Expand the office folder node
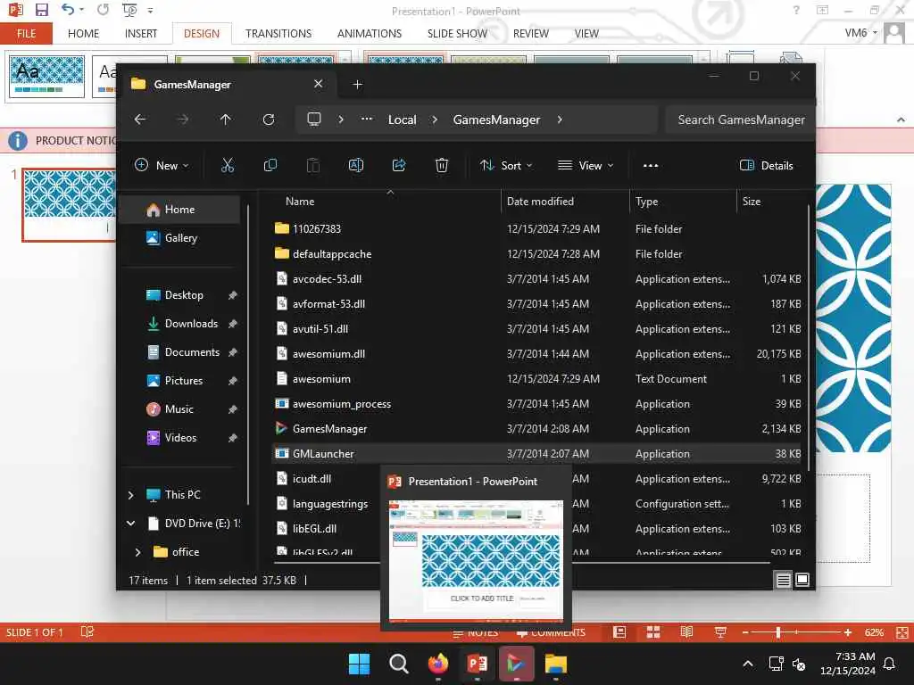Screen dimensions: 914x685 [x=137, y=551]
